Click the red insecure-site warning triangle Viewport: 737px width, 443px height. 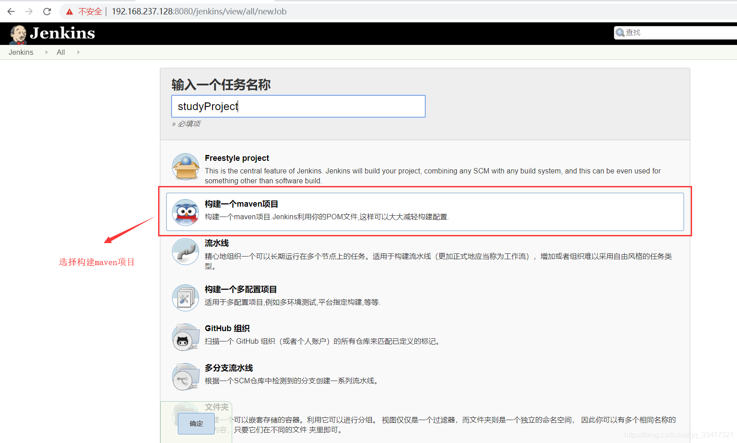click(x=70, y=12)
